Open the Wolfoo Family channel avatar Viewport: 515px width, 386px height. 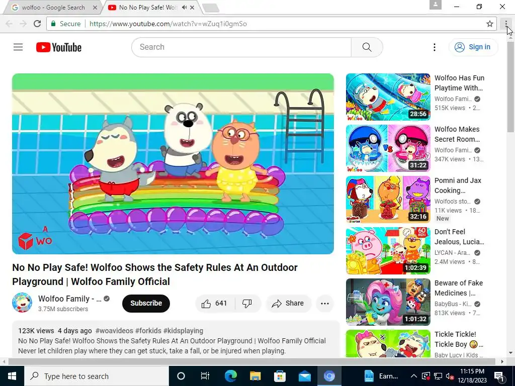click(x=22, y=303)
